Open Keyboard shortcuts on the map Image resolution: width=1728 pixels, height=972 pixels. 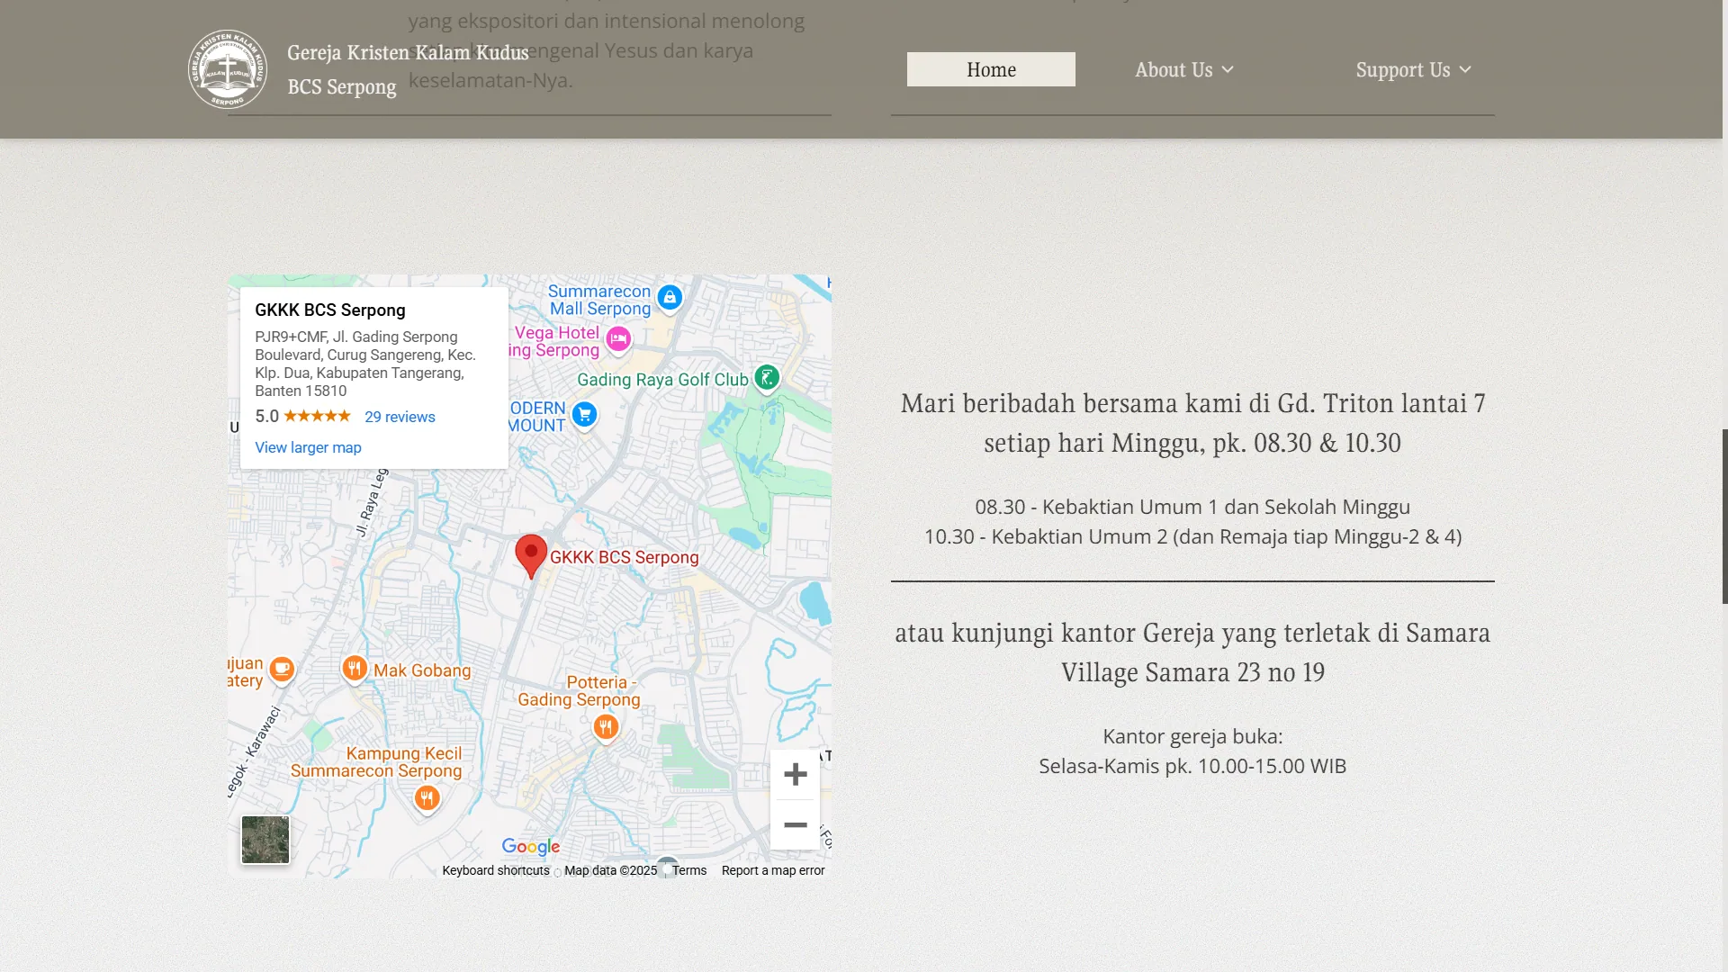point(496,870)
